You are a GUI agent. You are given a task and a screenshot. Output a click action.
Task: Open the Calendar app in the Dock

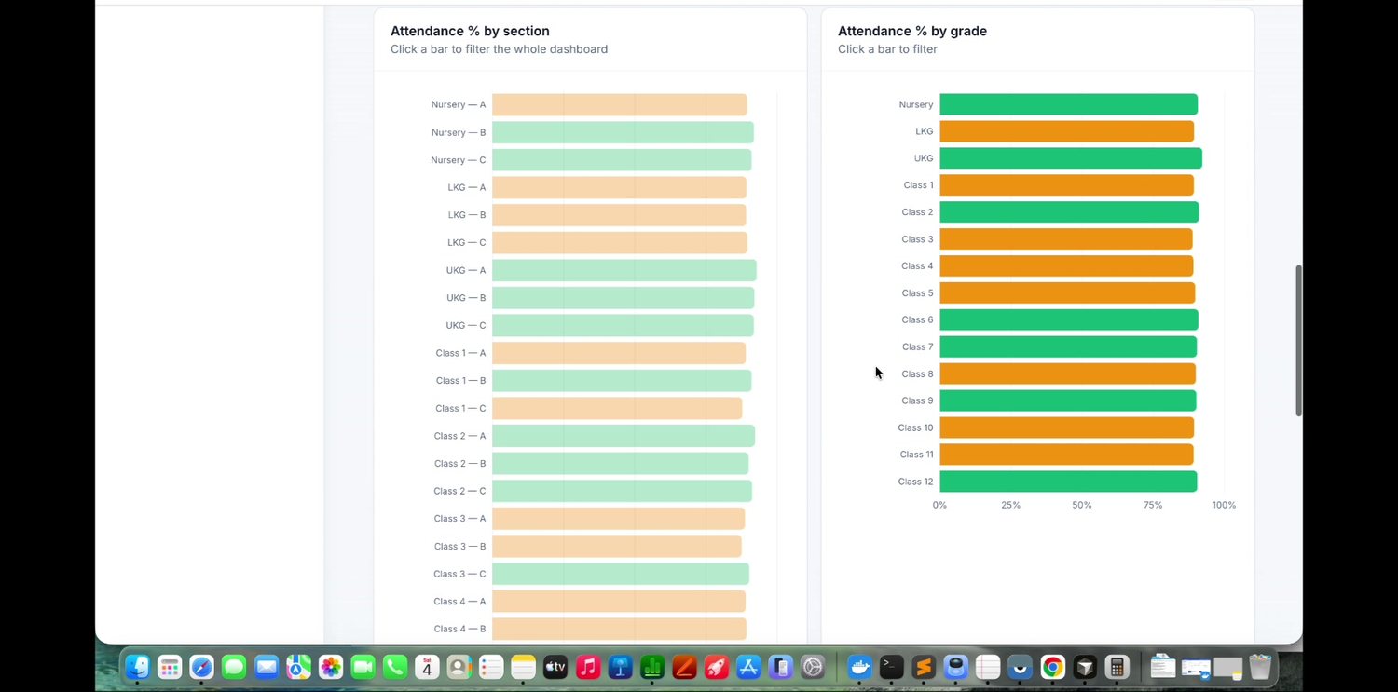click(x=427, y=667)
